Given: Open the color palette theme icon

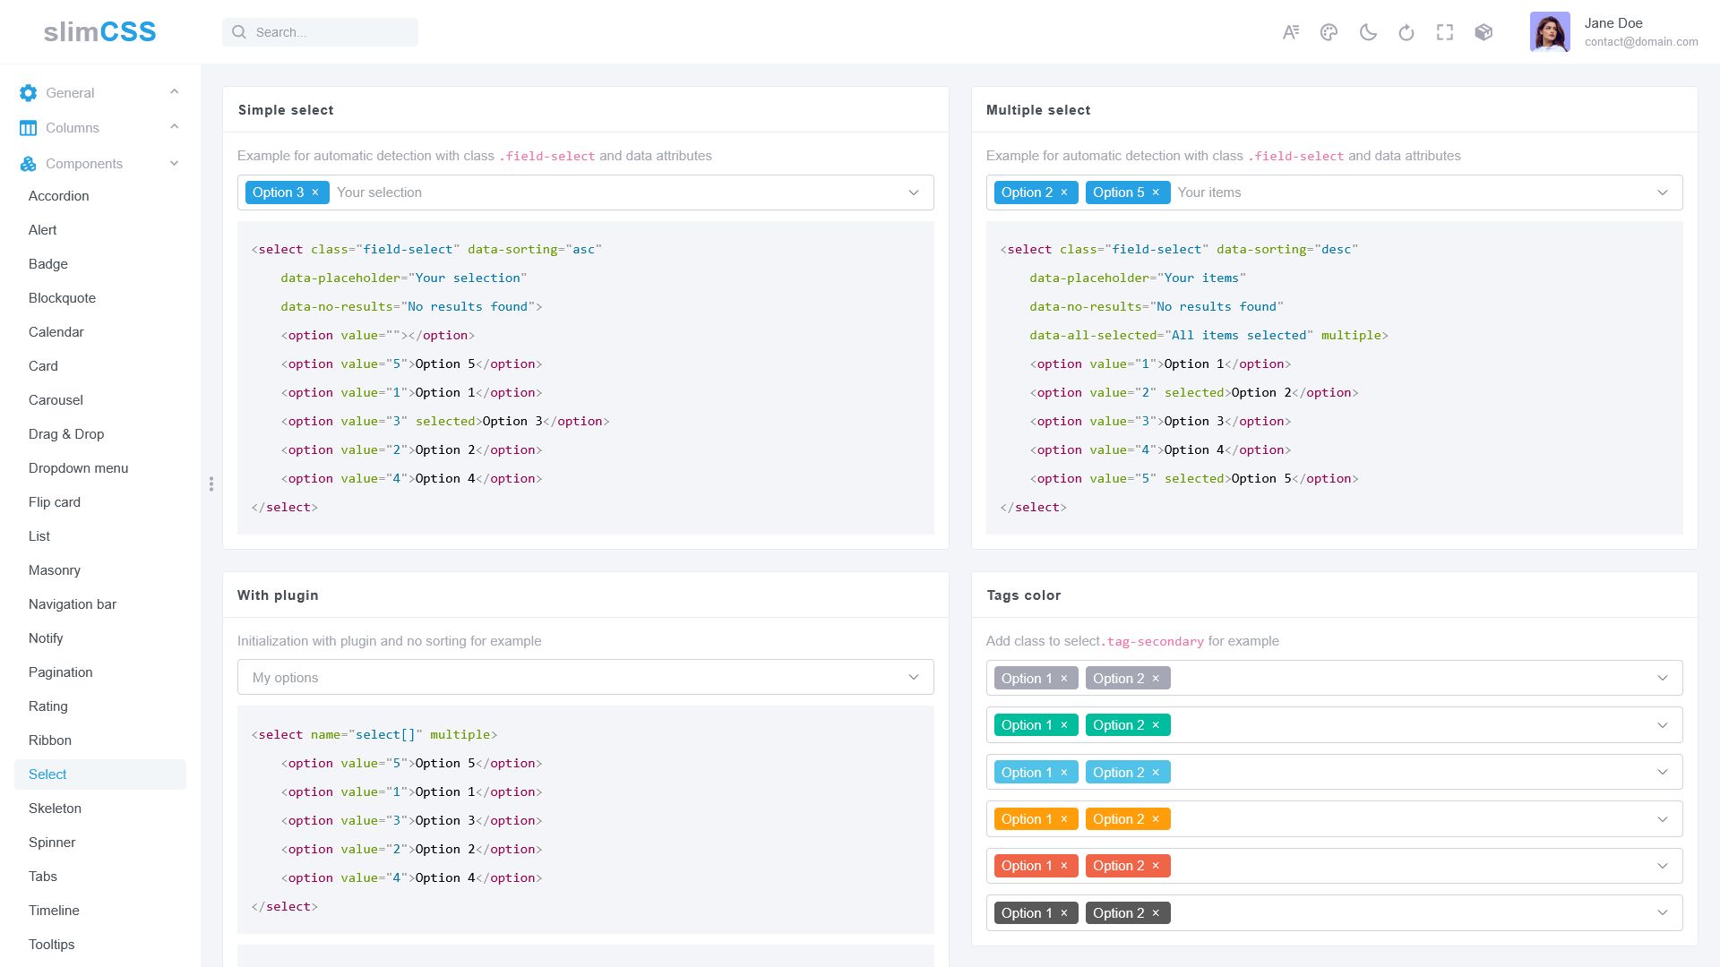Looking at the screenshot, I should 1329,32.
